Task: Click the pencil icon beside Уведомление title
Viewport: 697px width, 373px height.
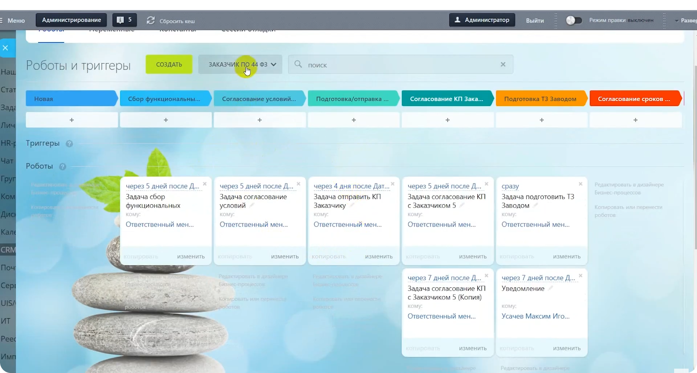Action: [x=550, y=288]
